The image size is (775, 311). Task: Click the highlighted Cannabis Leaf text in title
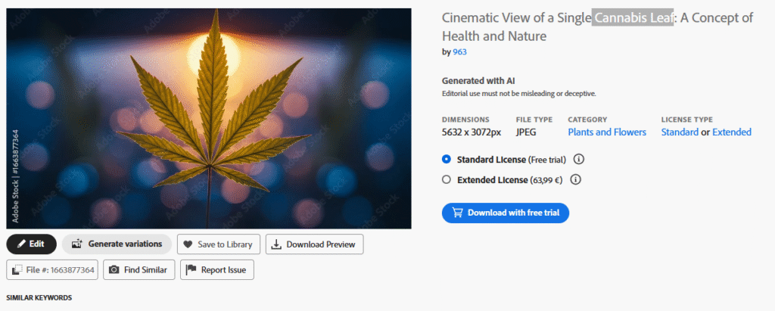pos(633,19)
